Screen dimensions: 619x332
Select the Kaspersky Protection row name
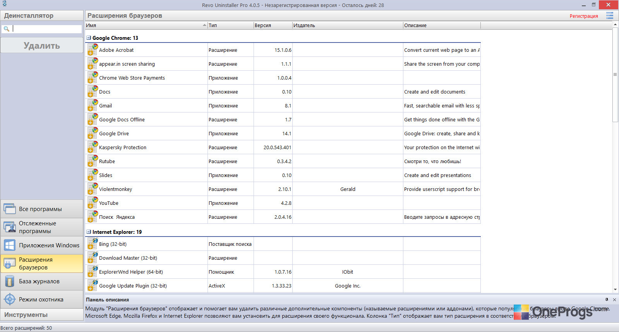[x=123, y=147]
